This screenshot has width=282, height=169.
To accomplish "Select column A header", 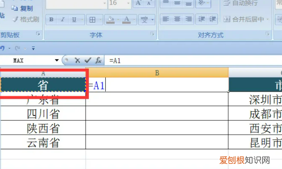I will (43, 73).
